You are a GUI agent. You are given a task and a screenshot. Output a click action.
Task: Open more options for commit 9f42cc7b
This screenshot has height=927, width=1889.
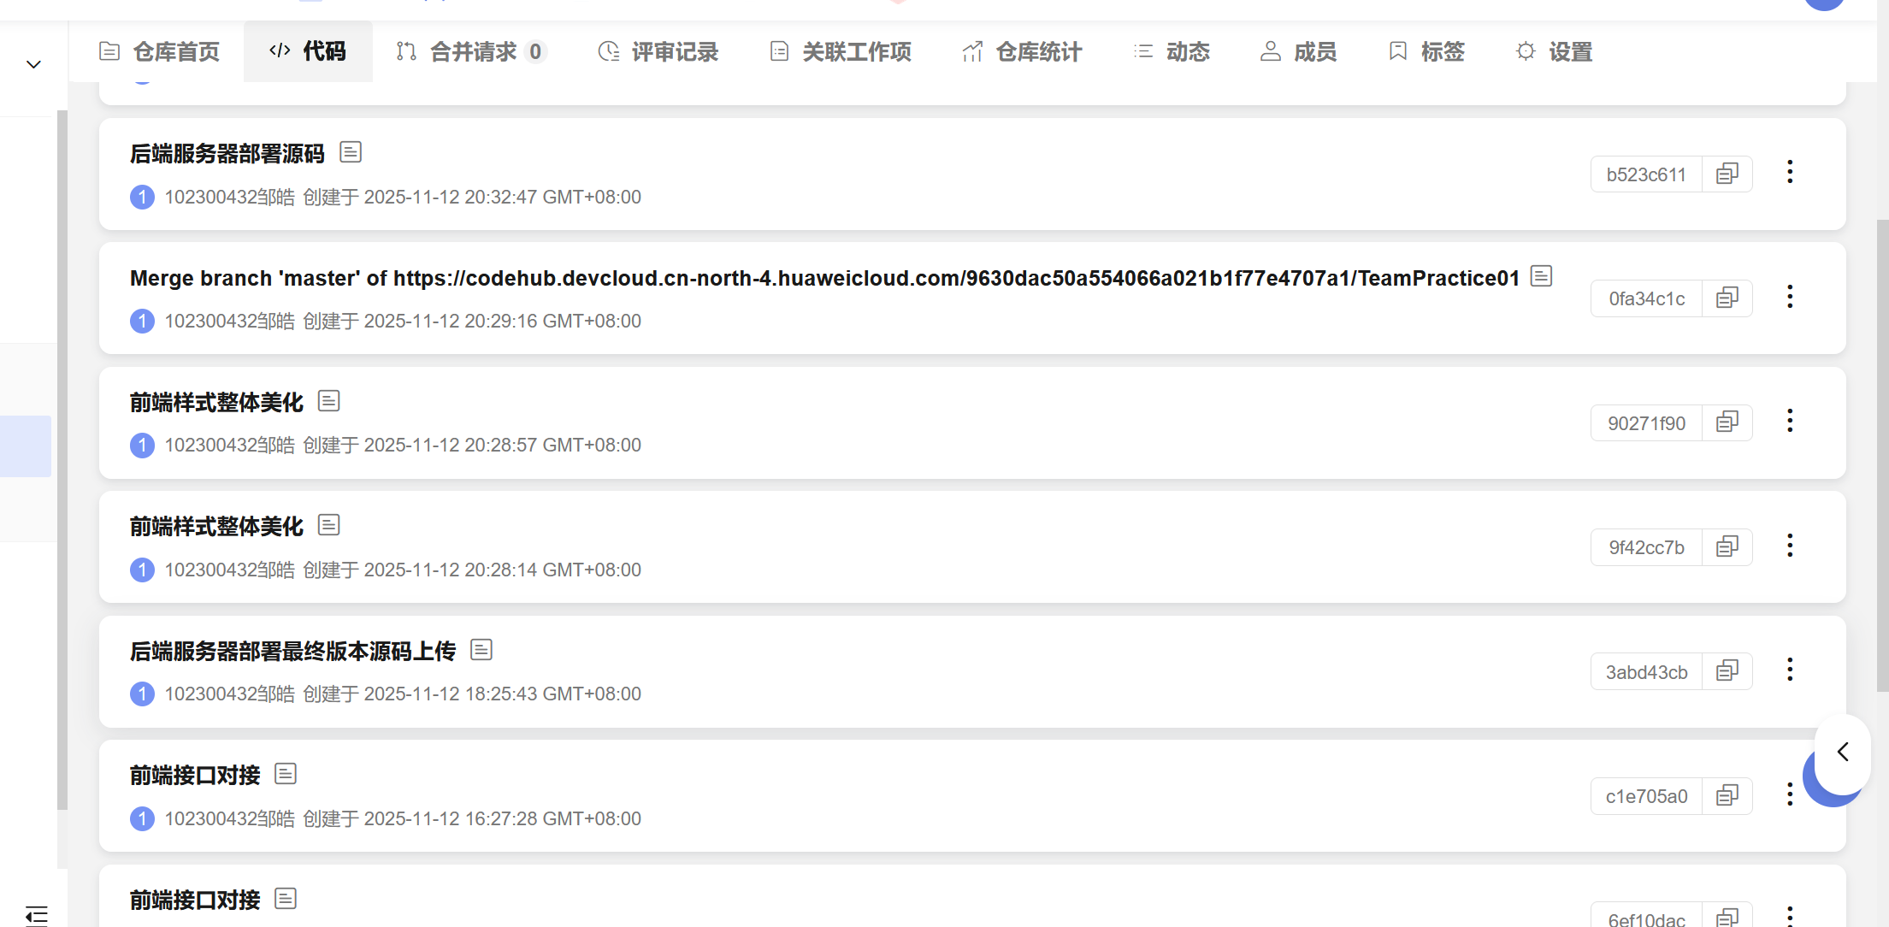coord(1790,546)
